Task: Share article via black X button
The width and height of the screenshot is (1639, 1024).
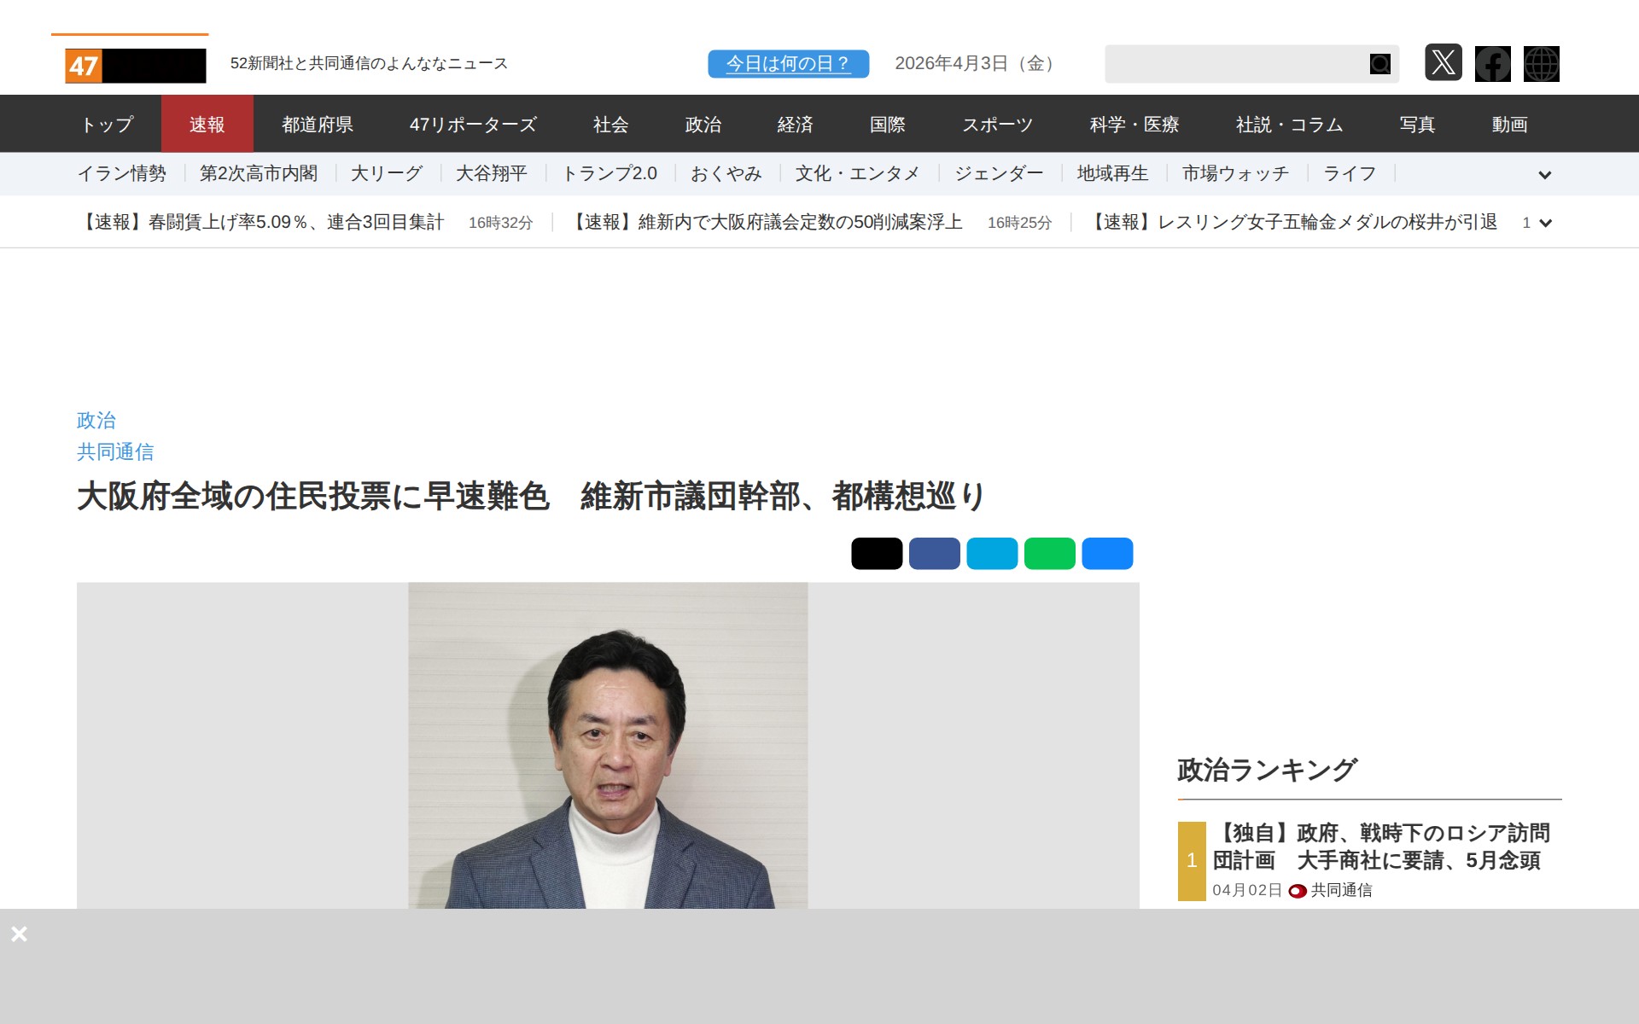Action: [876, 554]
